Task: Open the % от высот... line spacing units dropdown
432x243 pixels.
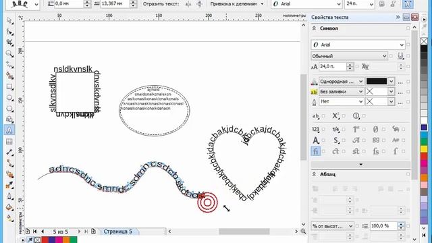Action: (351, 226)
